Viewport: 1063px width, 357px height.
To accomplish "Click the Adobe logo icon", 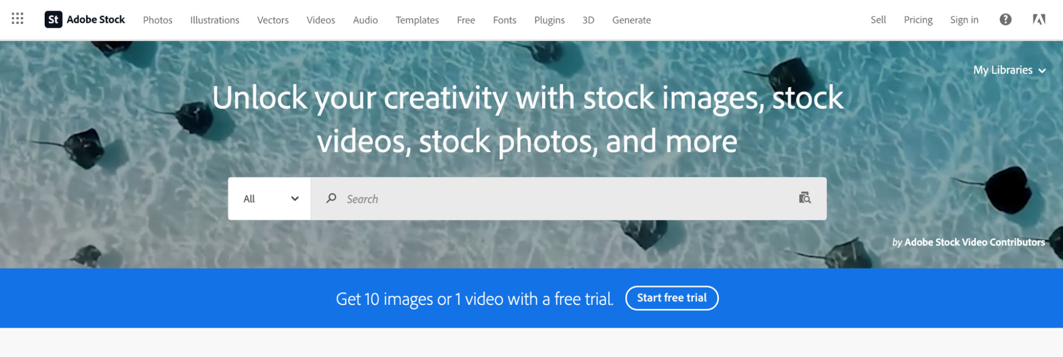I will (x=1039, y=20).
